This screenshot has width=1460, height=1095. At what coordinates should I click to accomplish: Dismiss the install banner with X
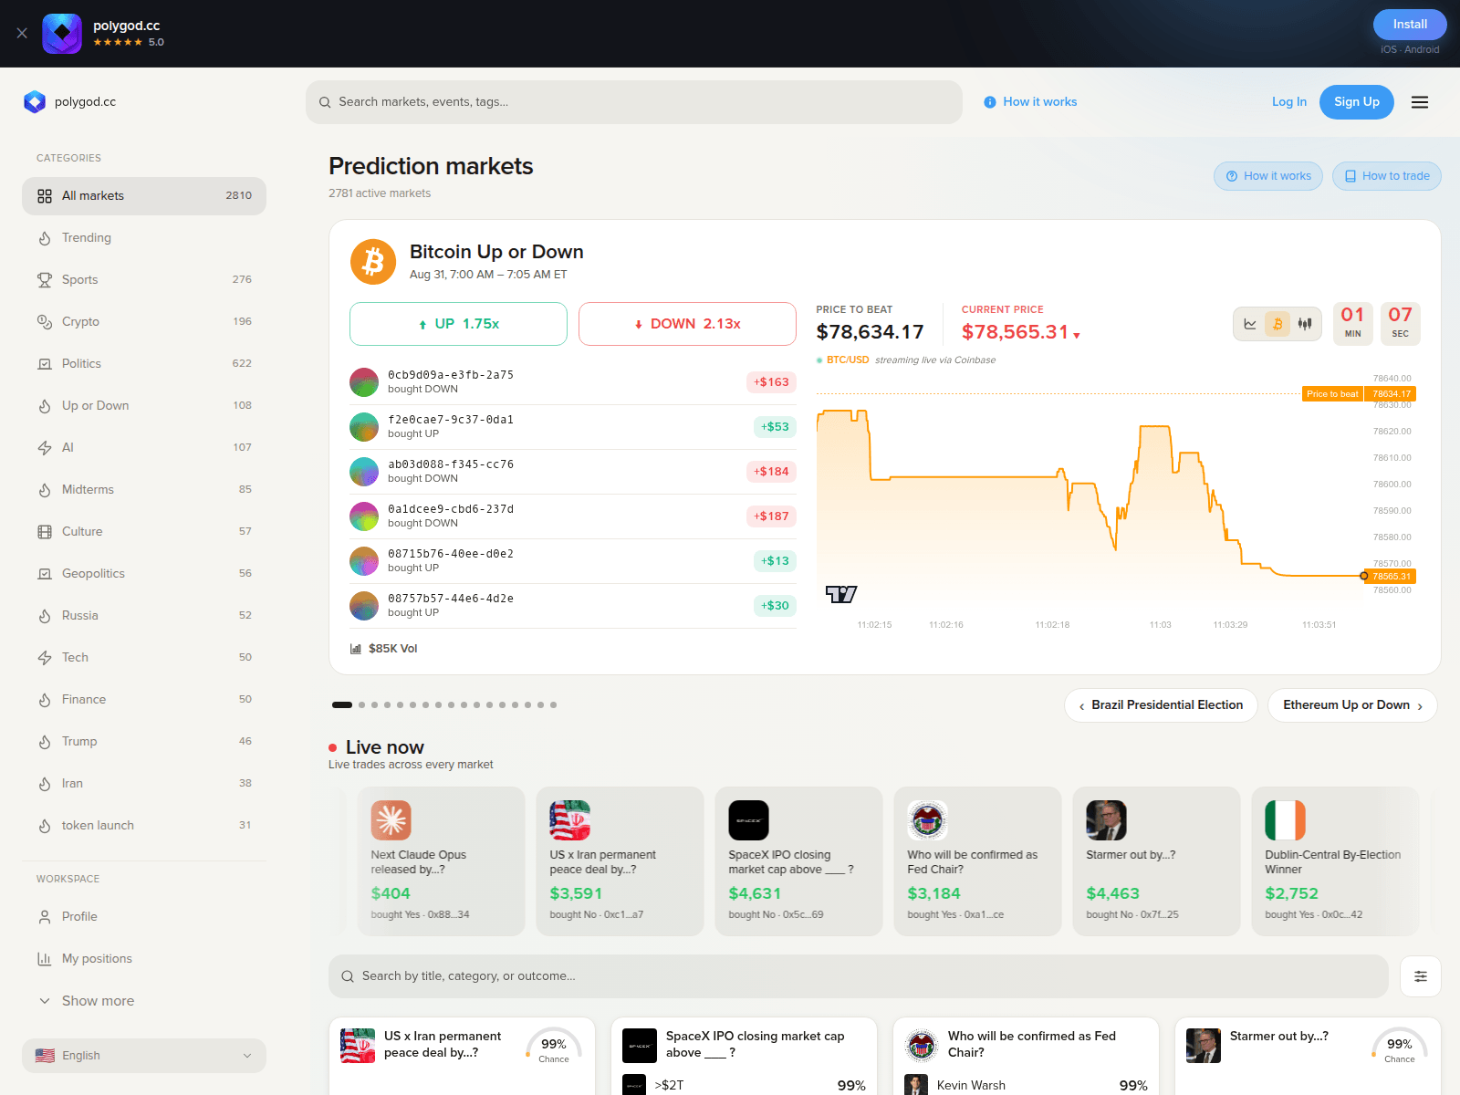click(x=22, y=33)
